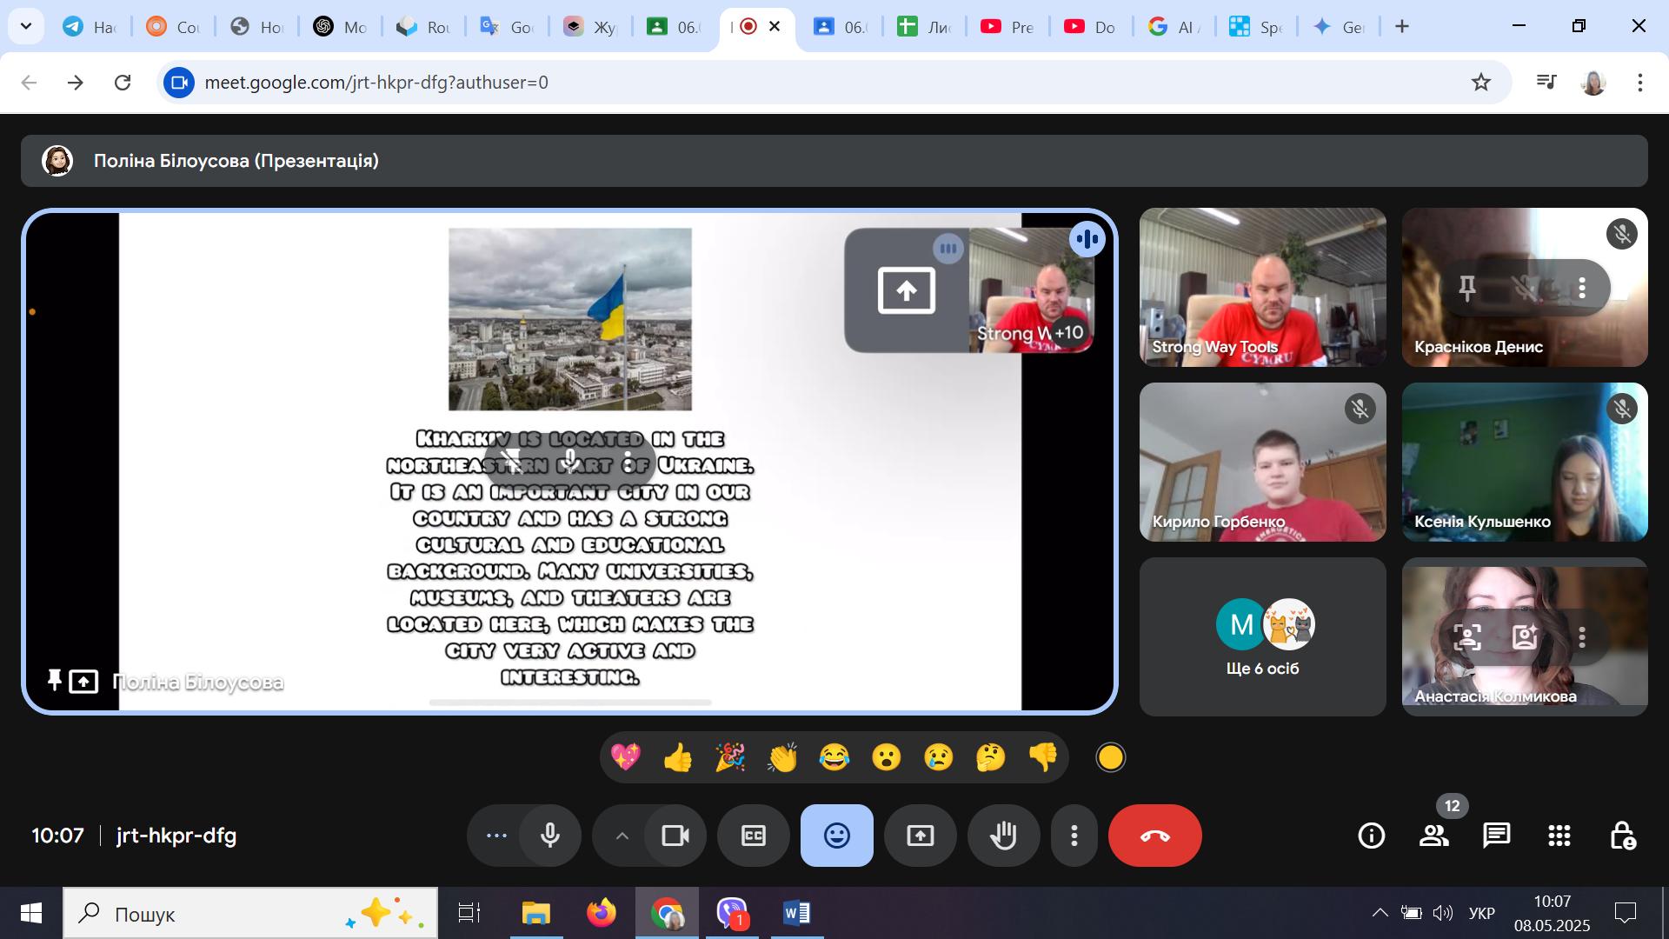Pick the yellow skin tone swatch

coord(1110,757)
